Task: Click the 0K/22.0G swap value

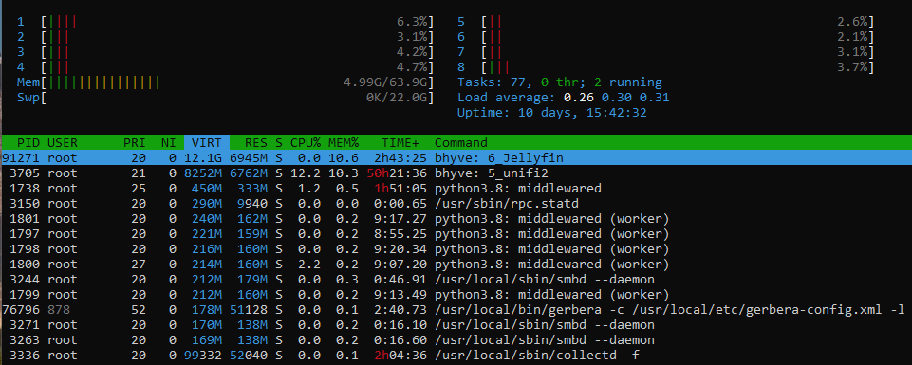Action: [398, 98]
